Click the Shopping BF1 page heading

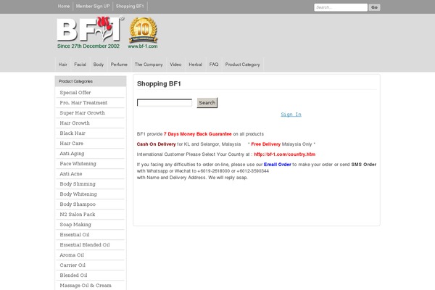[x=159, y=84]
